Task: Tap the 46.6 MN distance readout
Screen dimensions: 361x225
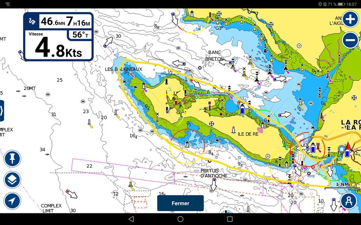Action: coord(53,22)
